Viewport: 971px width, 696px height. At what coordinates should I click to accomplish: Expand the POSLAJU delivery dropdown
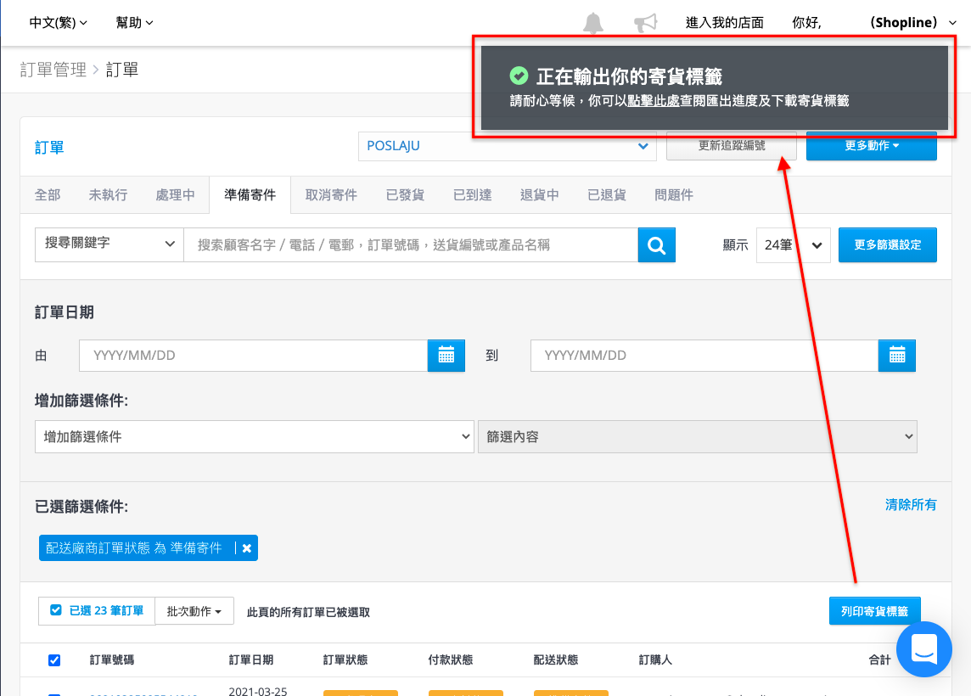click(508, 146)
